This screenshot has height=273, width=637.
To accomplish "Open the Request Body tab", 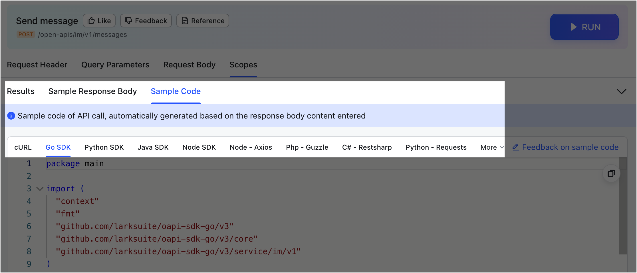I will (x=189, y=65).
